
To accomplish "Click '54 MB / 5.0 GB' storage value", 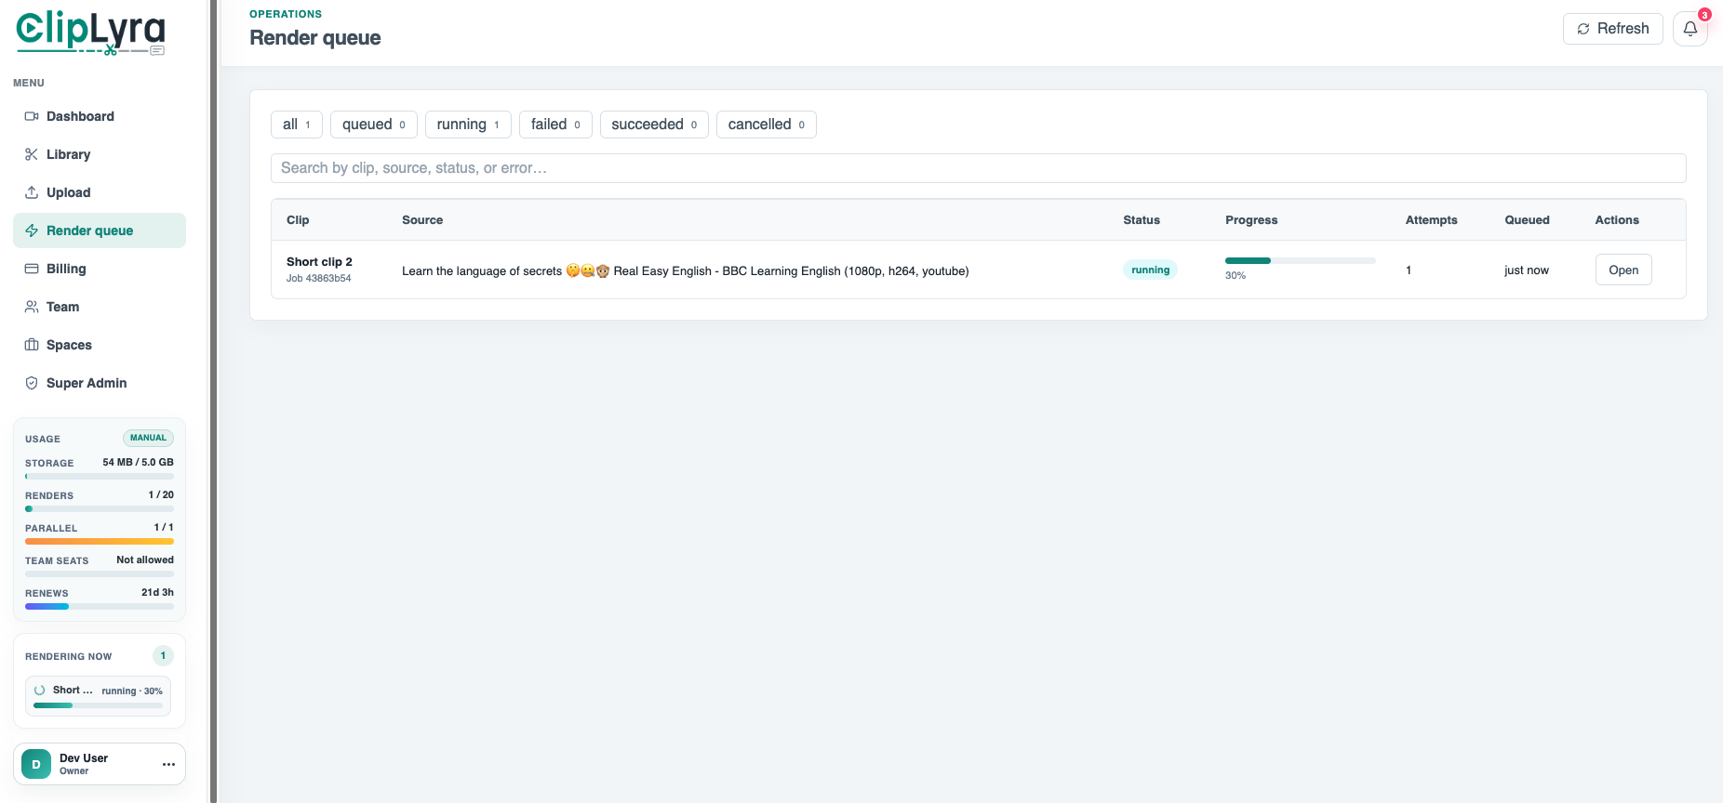I will (x=138, y=462).
